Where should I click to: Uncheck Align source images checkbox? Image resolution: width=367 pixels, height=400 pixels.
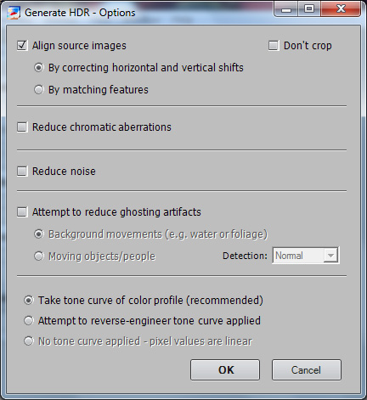click(x=22, y=45)
